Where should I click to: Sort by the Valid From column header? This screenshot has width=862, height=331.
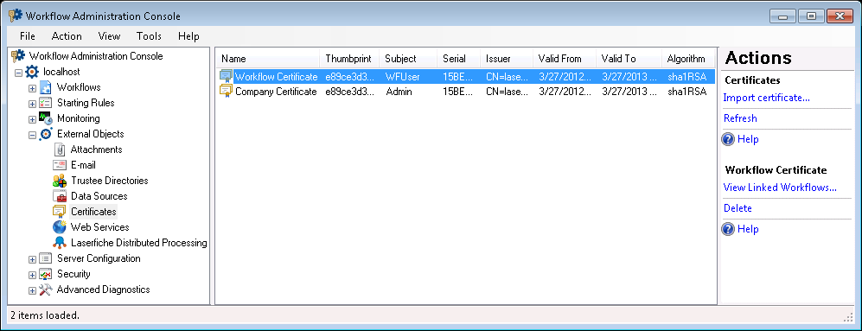tap(564, 59)
